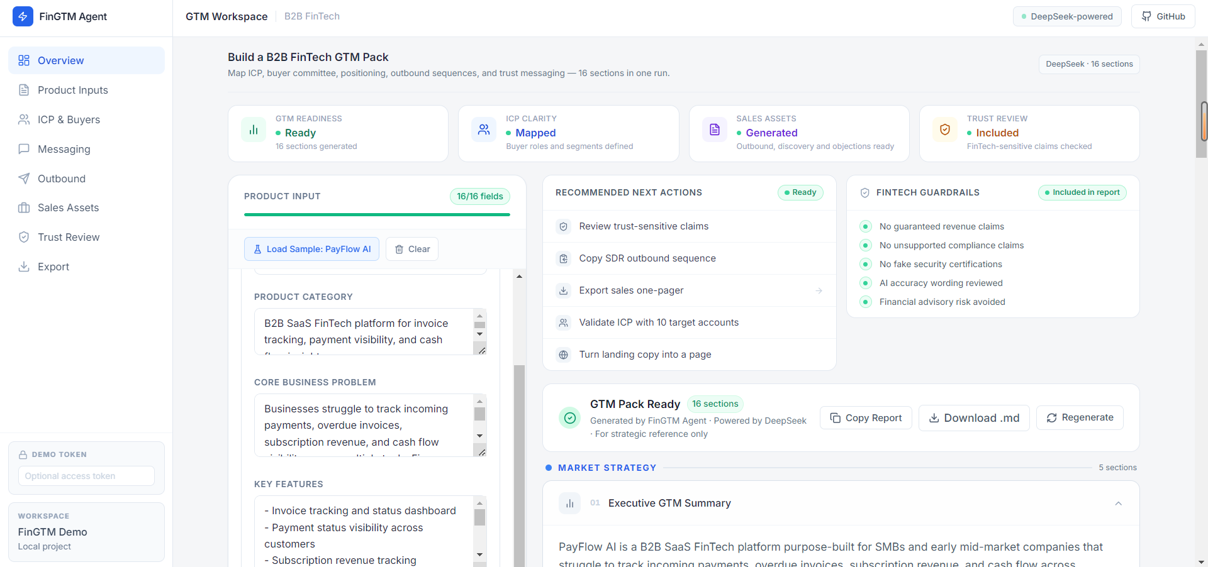The width and height of the screenshot is (1208, 567).
Task: Click the Trust Review shield icon
Action: pos(945,130)
